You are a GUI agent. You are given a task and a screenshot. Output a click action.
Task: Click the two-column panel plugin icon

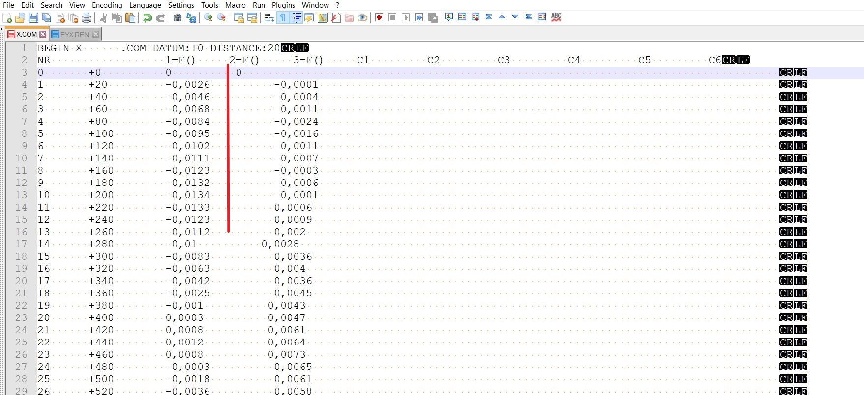542,17
